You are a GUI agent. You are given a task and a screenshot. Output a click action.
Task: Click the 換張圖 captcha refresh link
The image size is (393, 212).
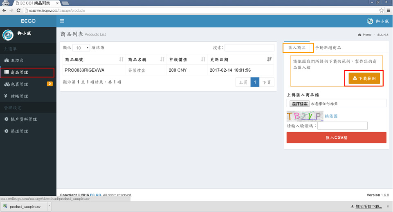coord(332,117)
